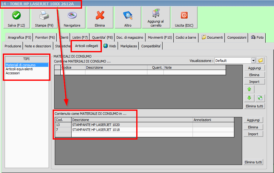The image size is (274, 173).
Task: Click the Uscita (ESC) exit button
Action: point(184,17)
